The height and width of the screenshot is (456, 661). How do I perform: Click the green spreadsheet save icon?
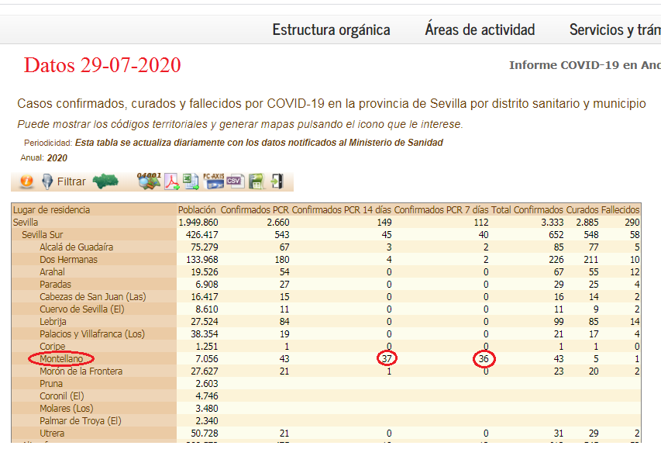coord(256,181)
